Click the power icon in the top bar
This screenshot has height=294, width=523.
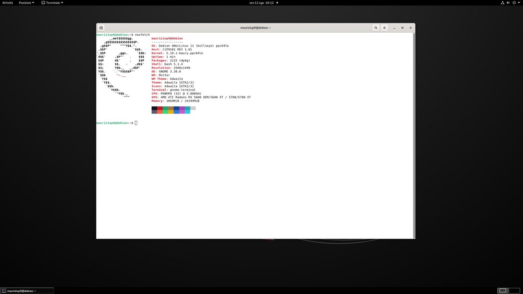[514, 3]
